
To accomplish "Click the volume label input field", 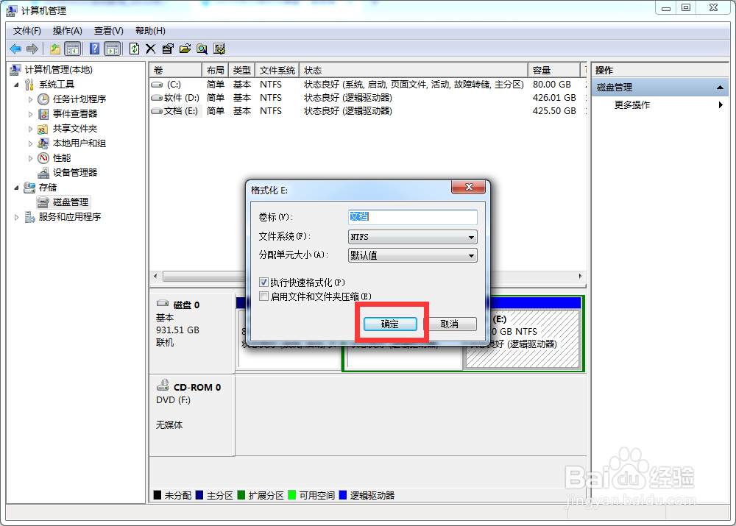I will click(x=412, y=217).
